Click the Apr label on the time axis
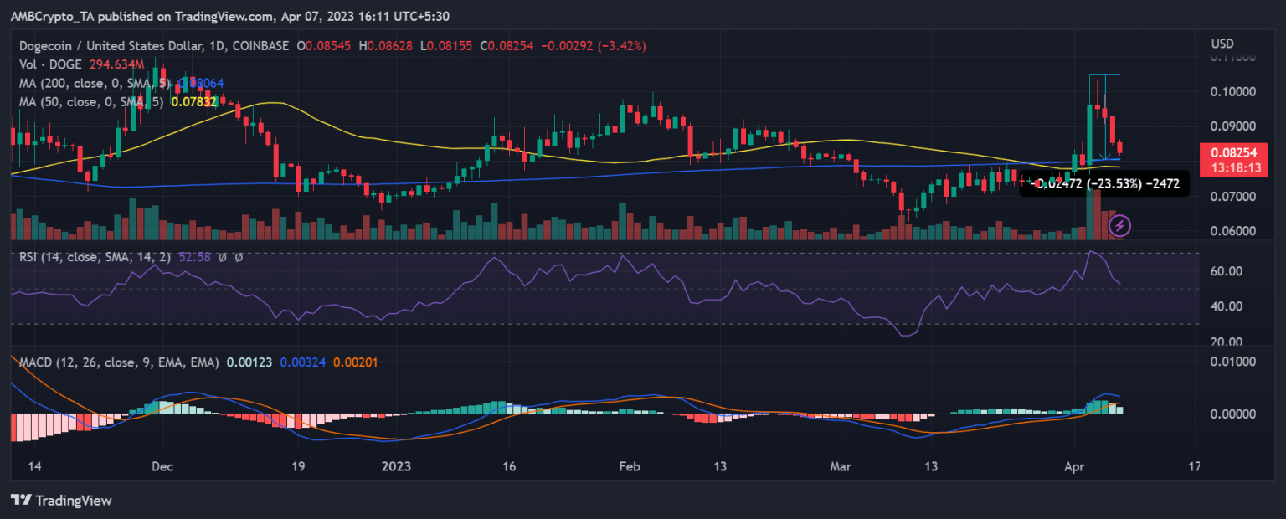This screenshot has width=1286, height=519. click(1074, 466)
